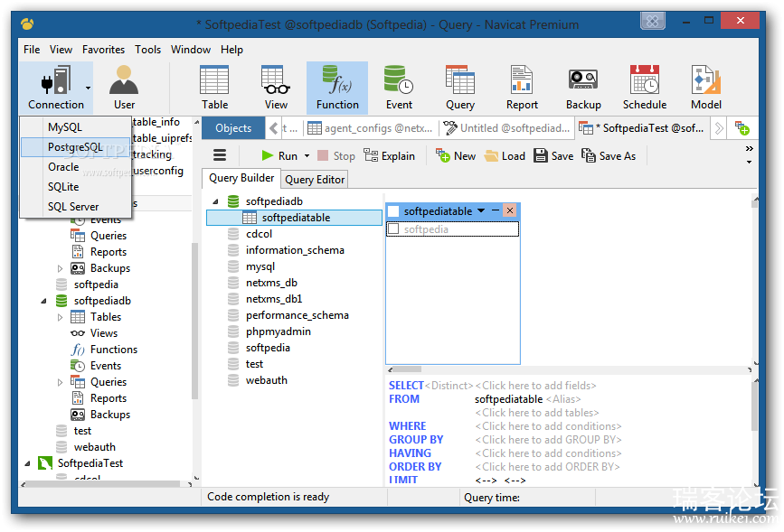Open the Model toolbar icon

click(x=706, y=88)
